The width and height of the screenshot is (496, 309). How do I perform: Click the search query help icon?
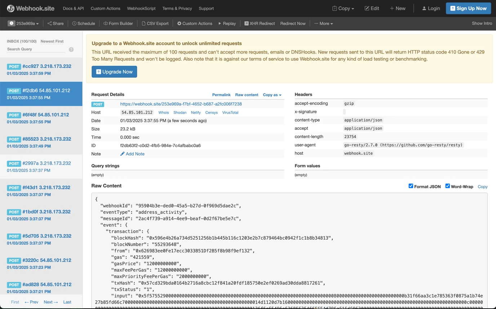pyautogui.click(x=71, y=49)
